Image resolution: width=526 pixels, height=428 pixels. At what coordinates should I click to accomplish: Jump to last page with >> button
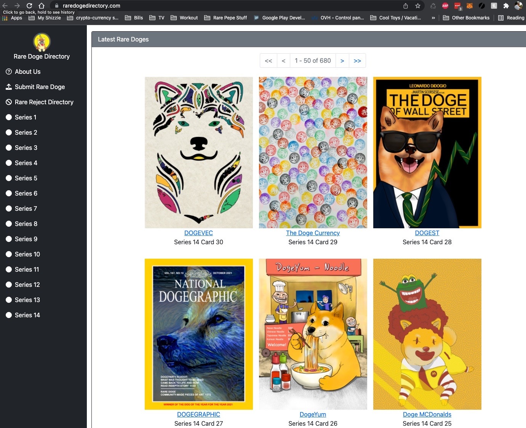[x=357, y=60]
